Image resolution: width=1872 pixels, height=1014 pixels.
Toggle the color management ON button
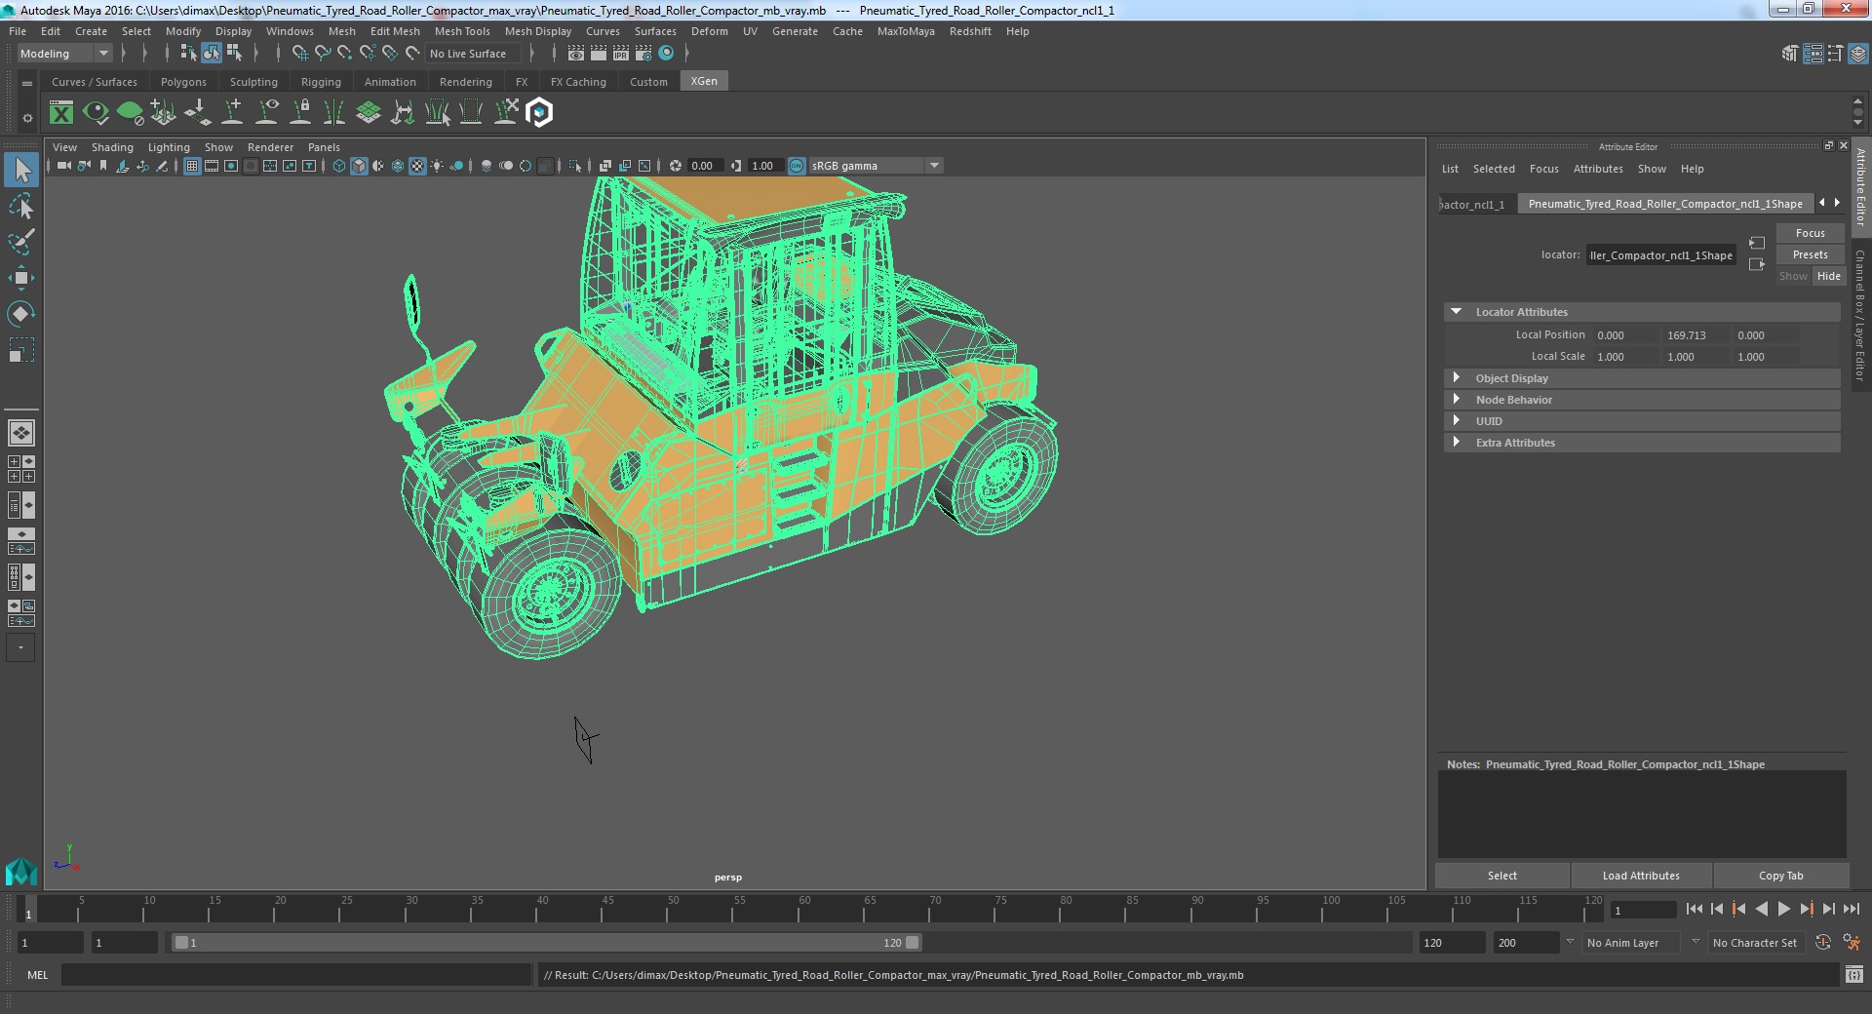pos(797,166)
